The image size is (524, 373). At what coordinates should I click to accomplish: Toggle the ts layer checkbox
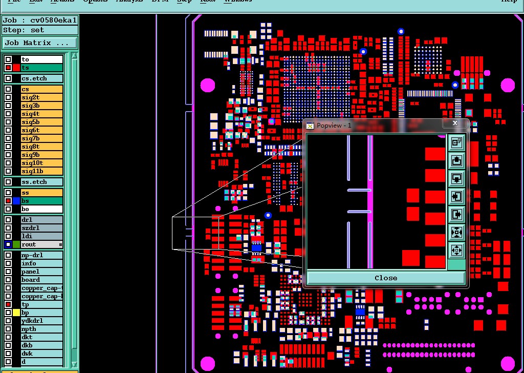pyautogui.click(x=8, y=68)
